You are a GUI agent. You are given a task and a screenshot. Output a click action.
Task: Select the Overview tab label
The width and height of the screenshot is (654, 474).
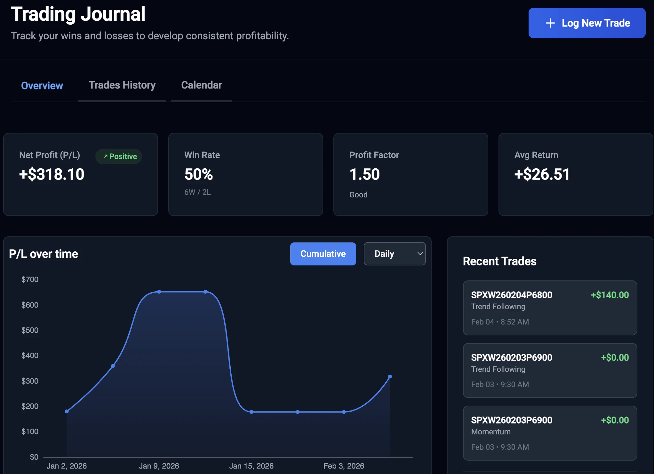(x=42, y=85)
